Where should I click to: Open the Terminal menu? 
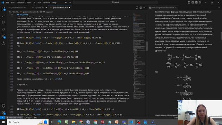(46, 2)
